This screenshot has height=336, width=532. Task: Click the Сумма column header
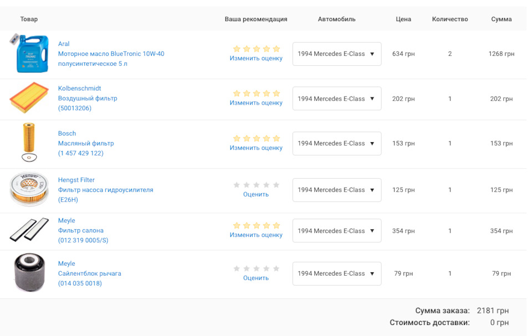point(502,19)
